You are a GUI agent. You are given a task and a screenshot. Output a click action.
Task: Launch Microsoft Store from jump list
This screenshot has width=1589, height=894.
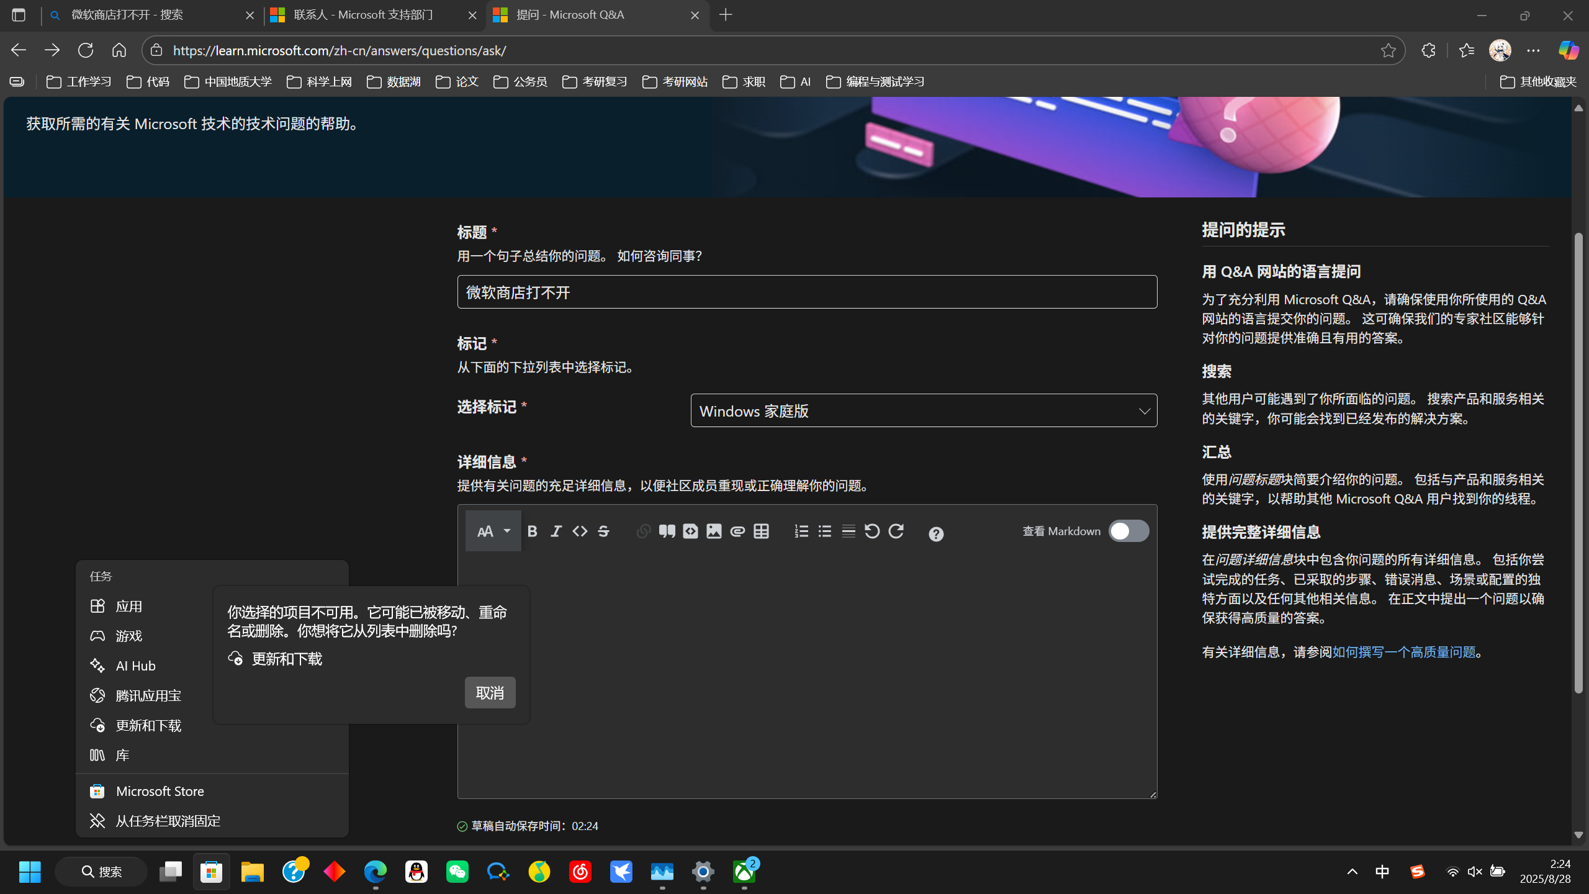click(x=212, y=791)
